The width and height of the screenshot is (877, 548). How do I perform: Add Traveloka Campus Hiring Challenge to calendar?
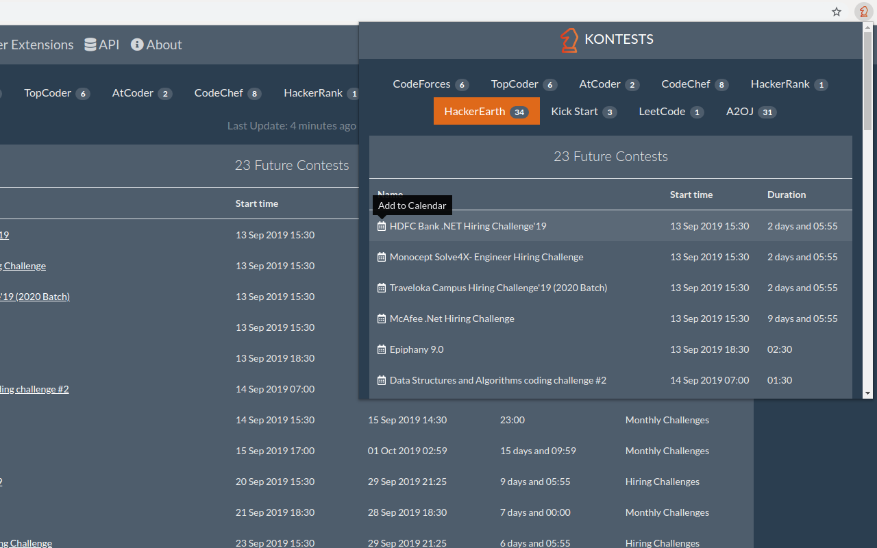[x=382, y=288]
